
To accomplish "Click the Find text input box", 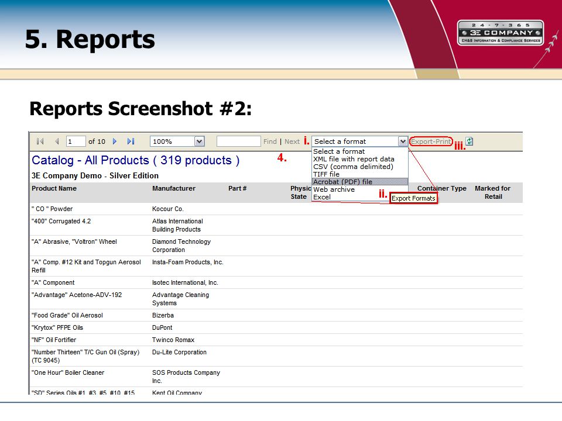I will pyautogui.click(x=238, y=142).
